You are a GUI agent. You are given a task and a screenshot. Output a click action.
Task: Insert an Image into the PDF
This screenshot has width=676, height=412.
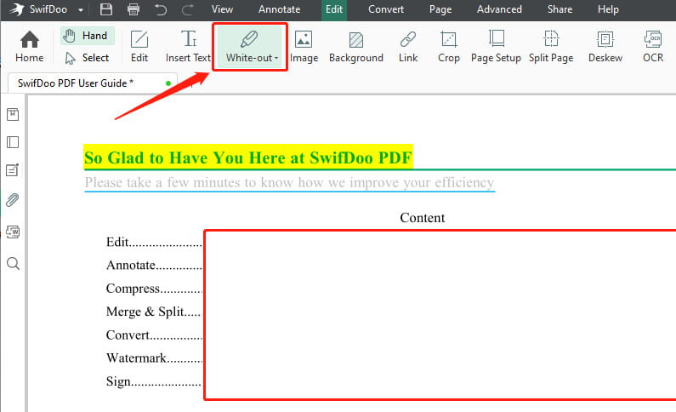(304, 47)
